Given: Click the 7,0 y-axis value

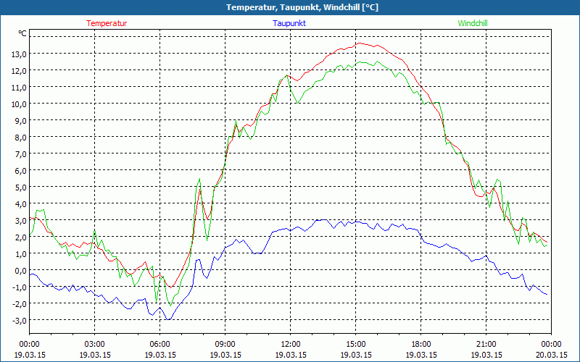Looking at the screenshot, I should (x=21, y=154).
